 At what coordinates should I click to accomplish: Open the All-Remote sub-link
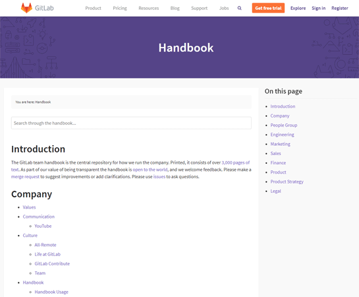click(x=45, y=245)
